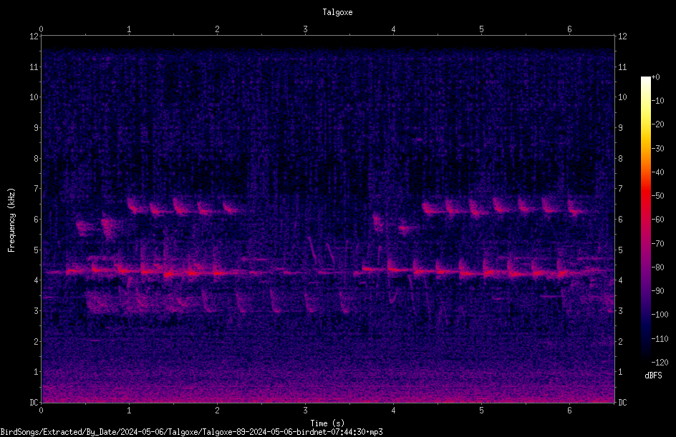Click the 7 kHz label on right axis
Viewport: 676px width, 437px height.
620,189
